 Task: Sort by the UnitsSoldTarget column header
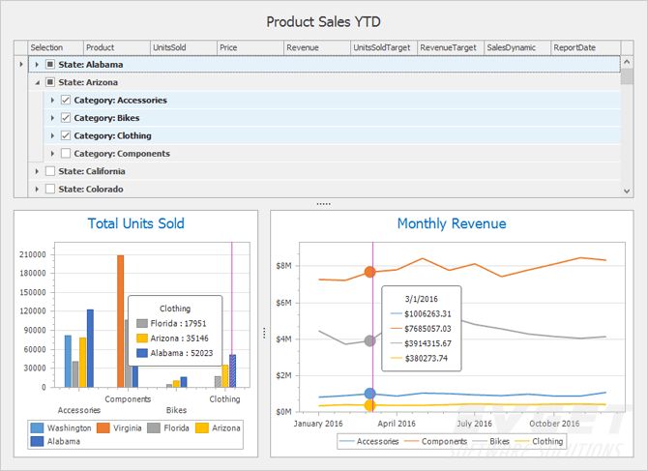[x=384, y=47]
